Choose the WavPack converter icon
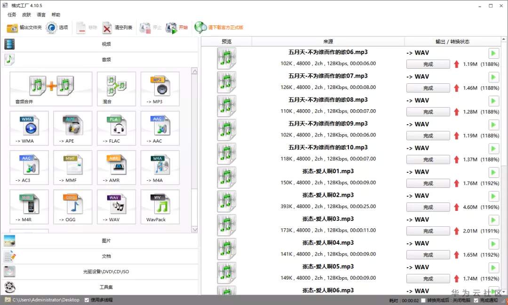 pyautogui.click(x=160, y=207)
